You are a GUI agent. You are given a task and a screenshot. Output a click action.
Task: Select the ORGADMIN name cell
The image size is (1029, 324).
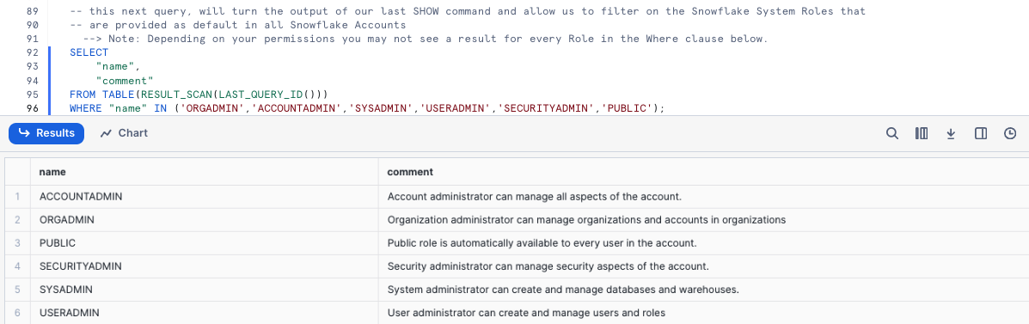click(x=205, y=220)
